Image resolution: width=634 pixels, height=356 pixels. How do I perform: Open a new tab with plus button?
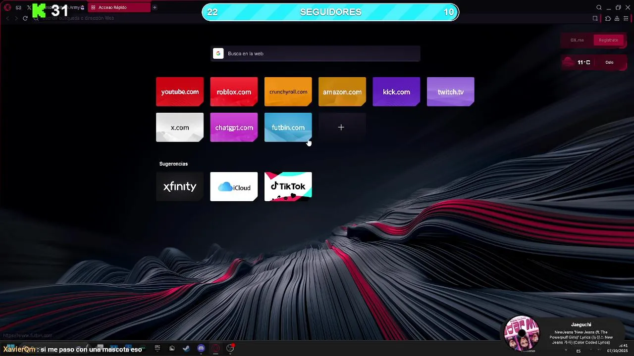coord(155,7)
